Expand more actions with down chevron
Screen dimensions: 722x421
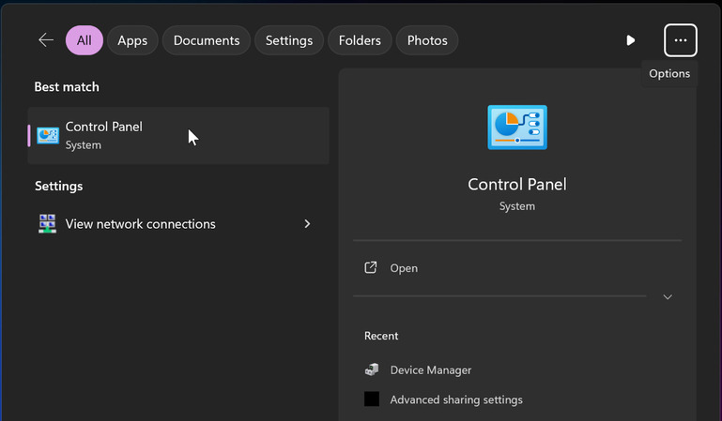(x=668, y=297)
